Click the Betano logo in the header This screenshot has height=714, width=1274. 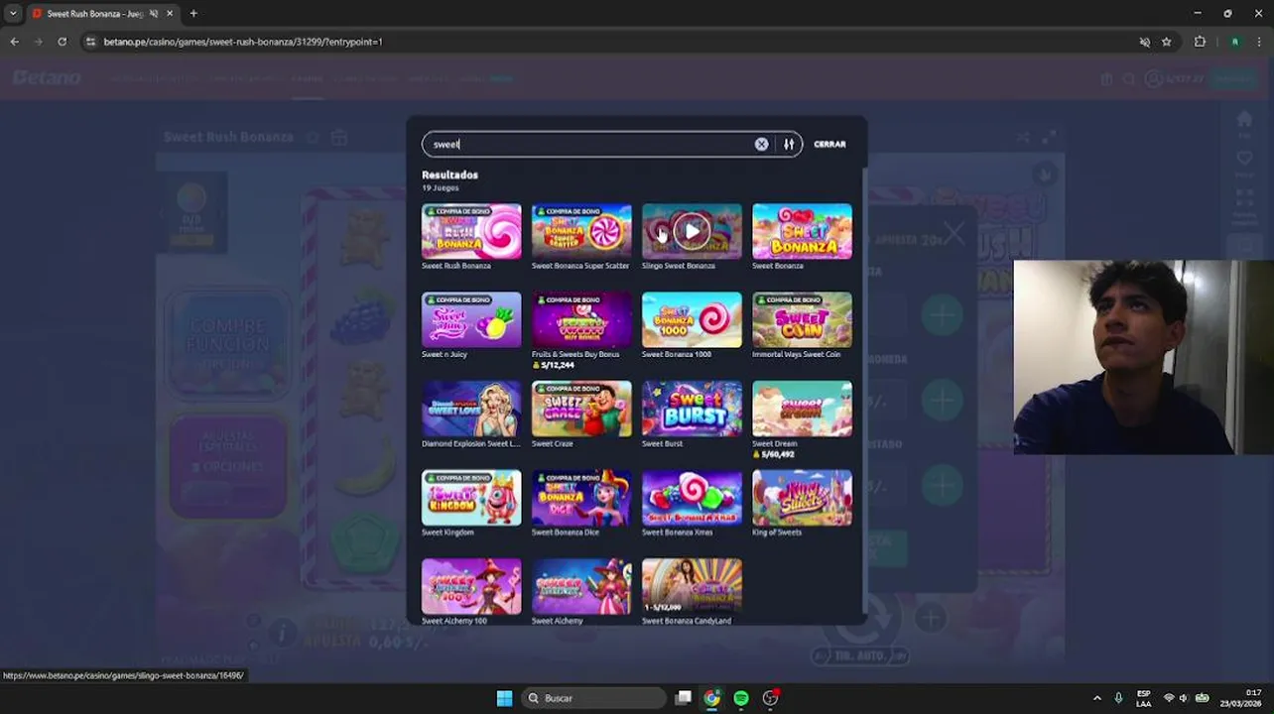[47, 78]
